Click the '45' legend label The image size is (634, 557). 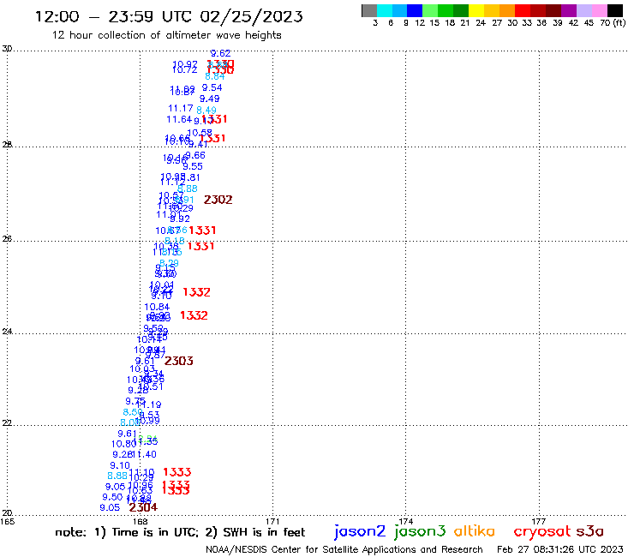pyautogui.click(x=589, y=22)
